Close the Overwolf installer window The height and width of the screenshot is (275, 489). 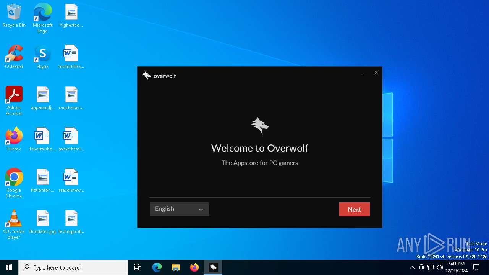click(x=376, y=73)
